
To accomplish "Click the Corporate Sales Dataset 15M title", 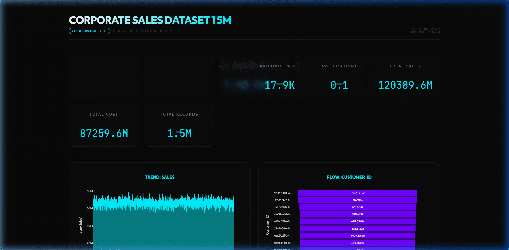I will (x=150, y=20).
